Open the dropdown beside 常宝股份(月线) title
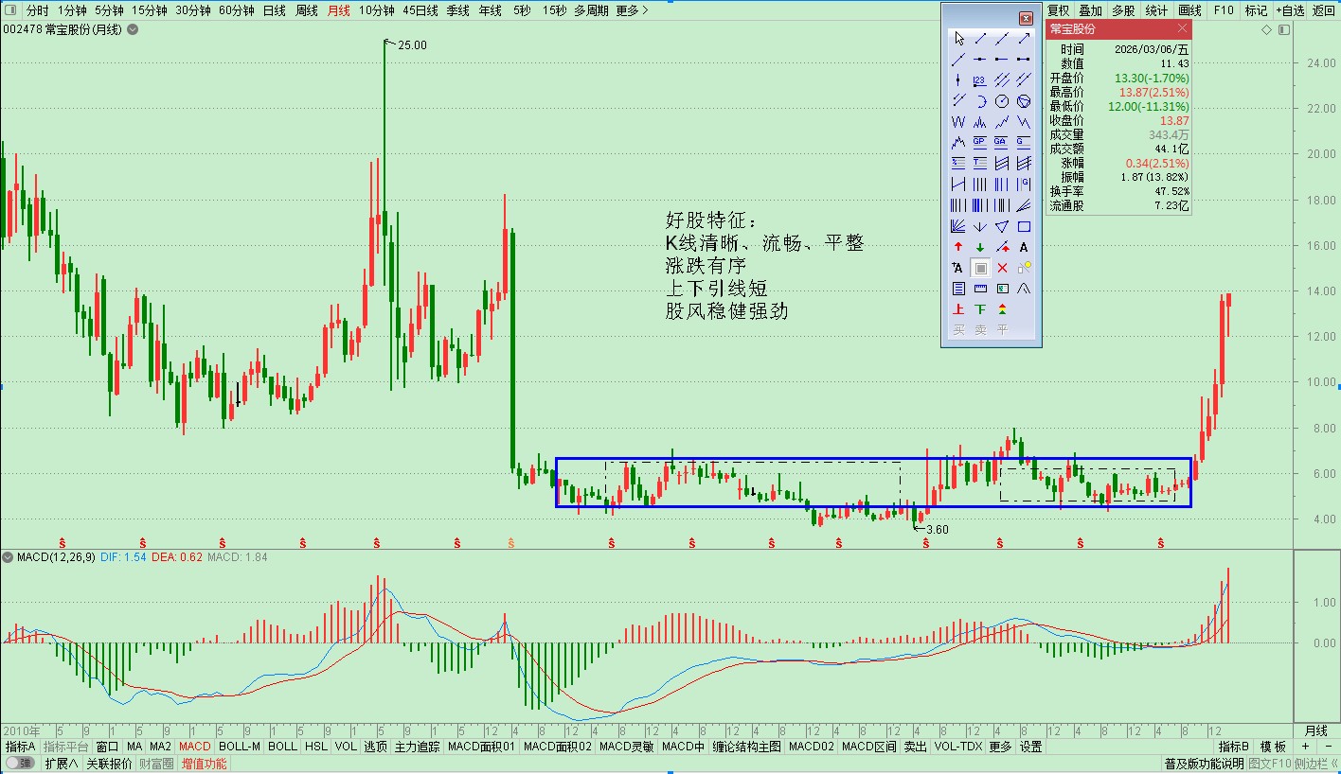 [133, 29]
